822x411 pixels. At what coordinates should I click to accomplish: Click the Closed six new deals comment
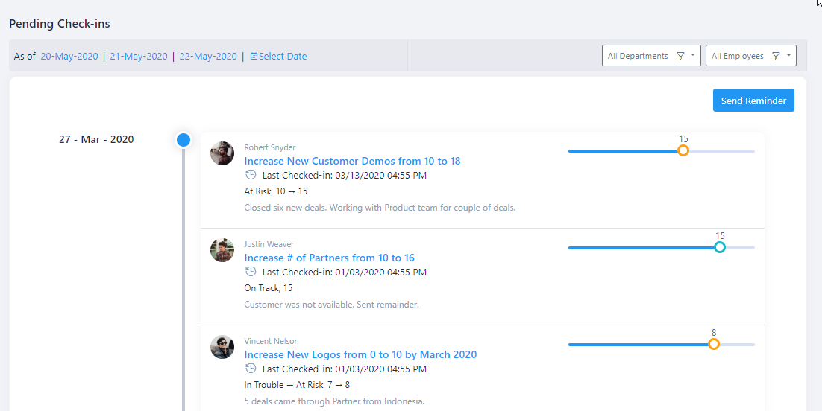(380, 207)
